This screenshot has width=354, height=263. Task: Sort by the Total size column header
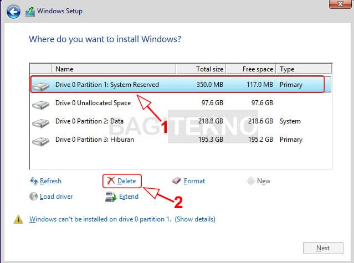(x=201, y=69)
